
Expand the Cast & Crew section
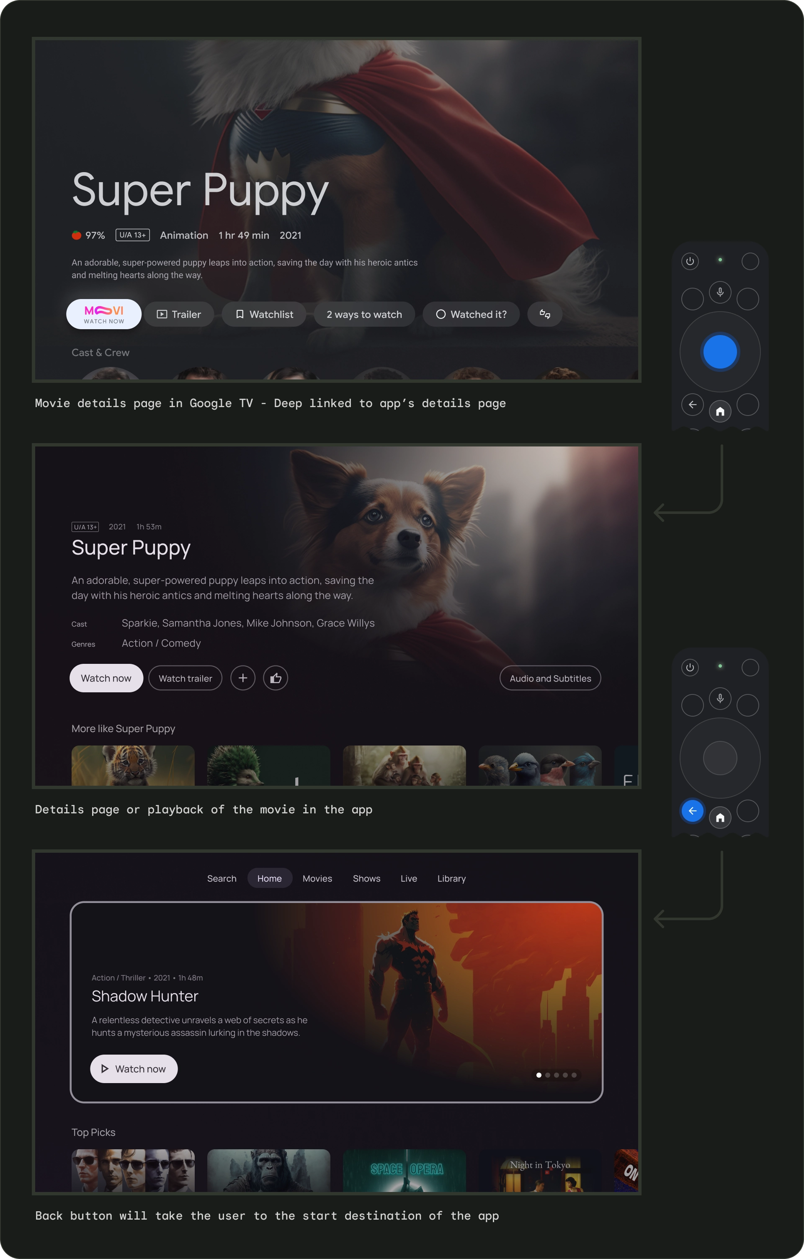(x=100, y=352)
